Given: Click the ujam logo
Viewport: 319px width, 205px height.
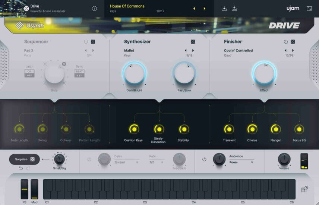Looking at the screenshot, I should coord(293,8).
